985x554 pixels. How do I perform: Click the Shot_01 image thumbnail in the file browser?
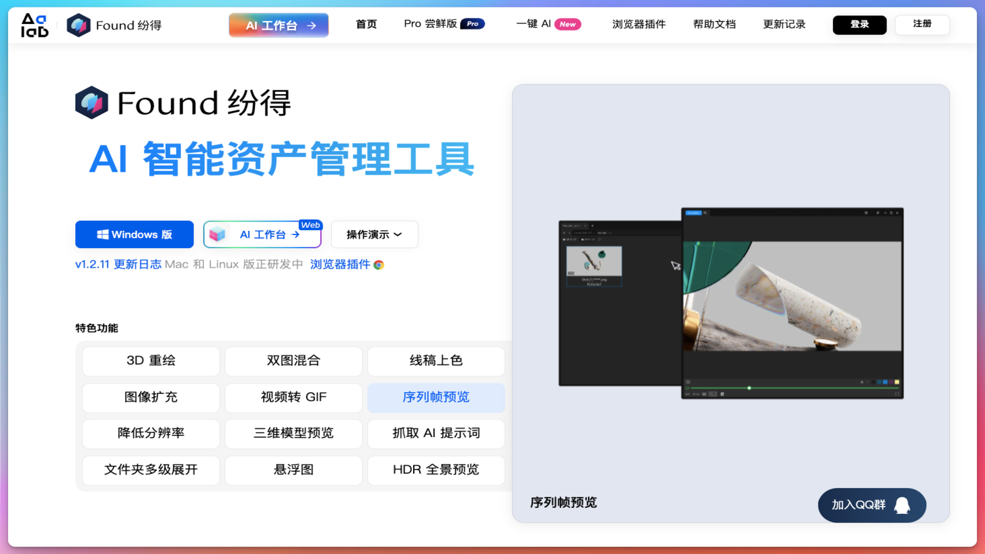tap(594, 261)
